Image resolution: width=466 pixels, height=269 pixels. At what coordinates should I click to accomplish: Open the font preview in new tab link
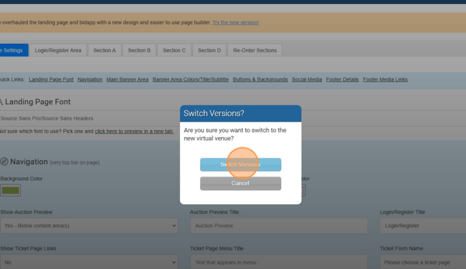(x=134, y=131)
